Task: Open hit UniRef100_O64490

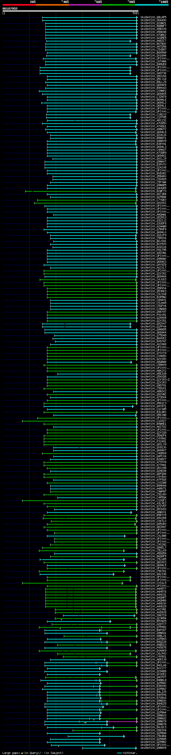Action: pyautogui.click(x=153, y=21)
